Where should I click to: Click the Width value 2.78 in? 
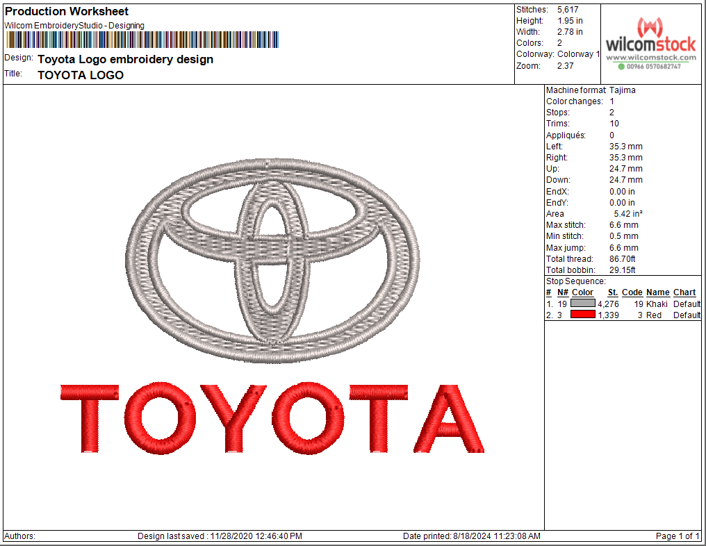pyautogui.click(x=570, y=32)
